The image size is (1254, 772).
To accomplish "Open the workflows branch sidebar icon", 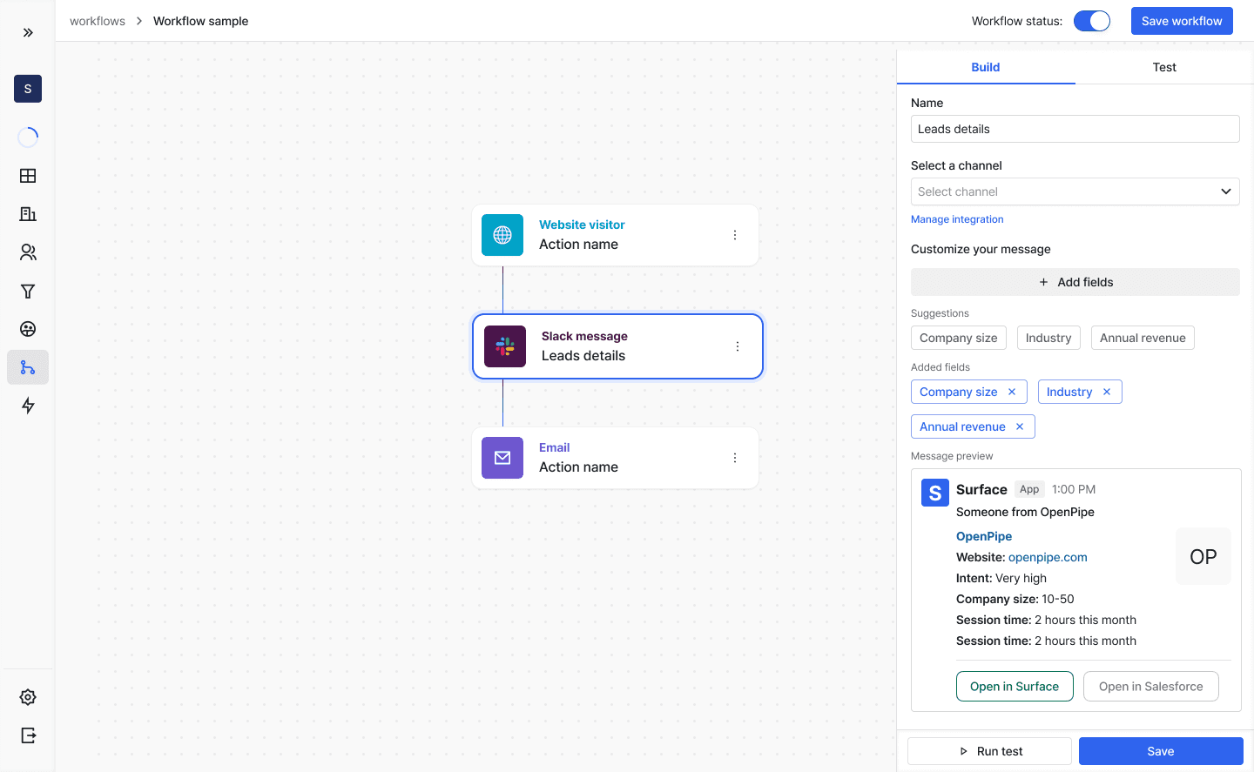I will point(28,367).
